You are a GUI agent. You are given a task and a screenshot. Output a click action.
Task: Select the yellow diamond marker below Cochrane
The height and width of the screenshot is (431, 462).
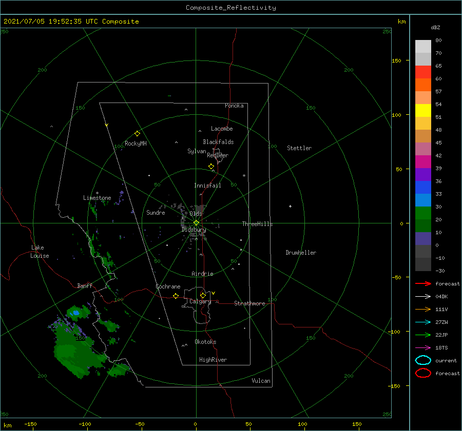[x=176, y=296]
